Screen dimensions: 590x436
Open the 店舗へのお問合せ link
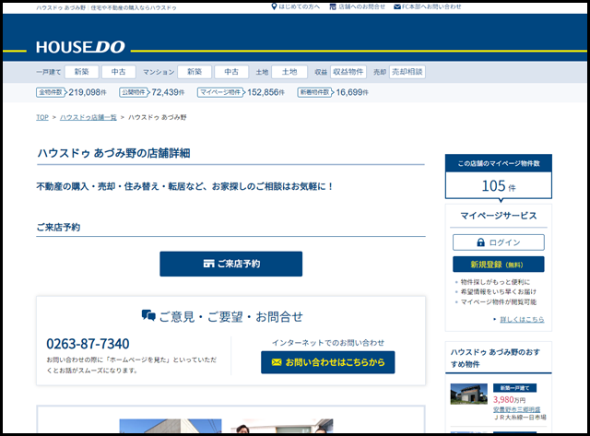[x=361, y=6]
